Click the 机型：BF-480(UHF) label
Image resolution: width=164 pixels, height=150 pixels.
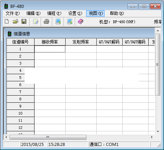coord(117,22)
